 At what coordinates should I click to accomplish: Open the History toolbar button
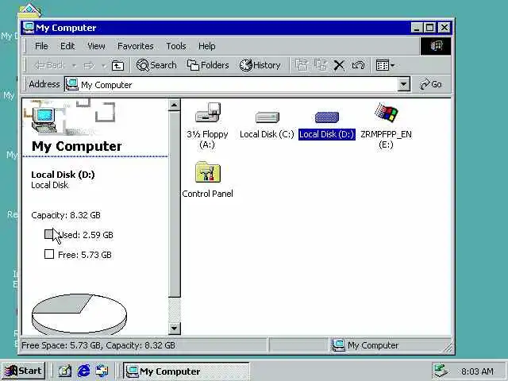(x=260, y=65)
